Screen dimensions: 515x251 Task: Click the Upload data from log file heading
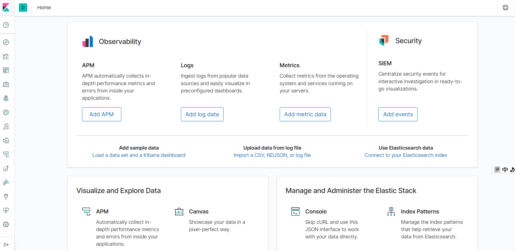(272, 148)
